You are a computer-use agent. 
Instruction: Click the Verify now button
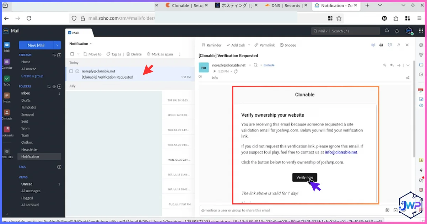(x=305, y=177)
